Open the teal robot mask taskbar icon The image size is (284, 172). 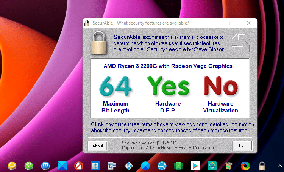point(212,166)
